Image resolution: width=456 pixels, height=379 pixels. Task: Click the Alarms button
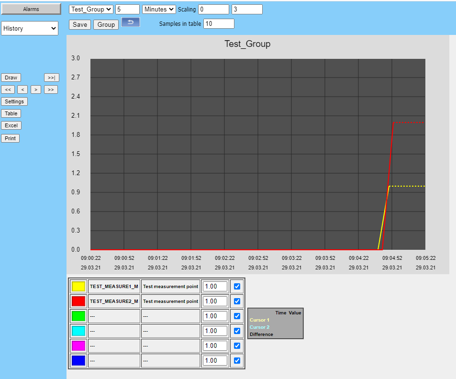coord(31,9)
